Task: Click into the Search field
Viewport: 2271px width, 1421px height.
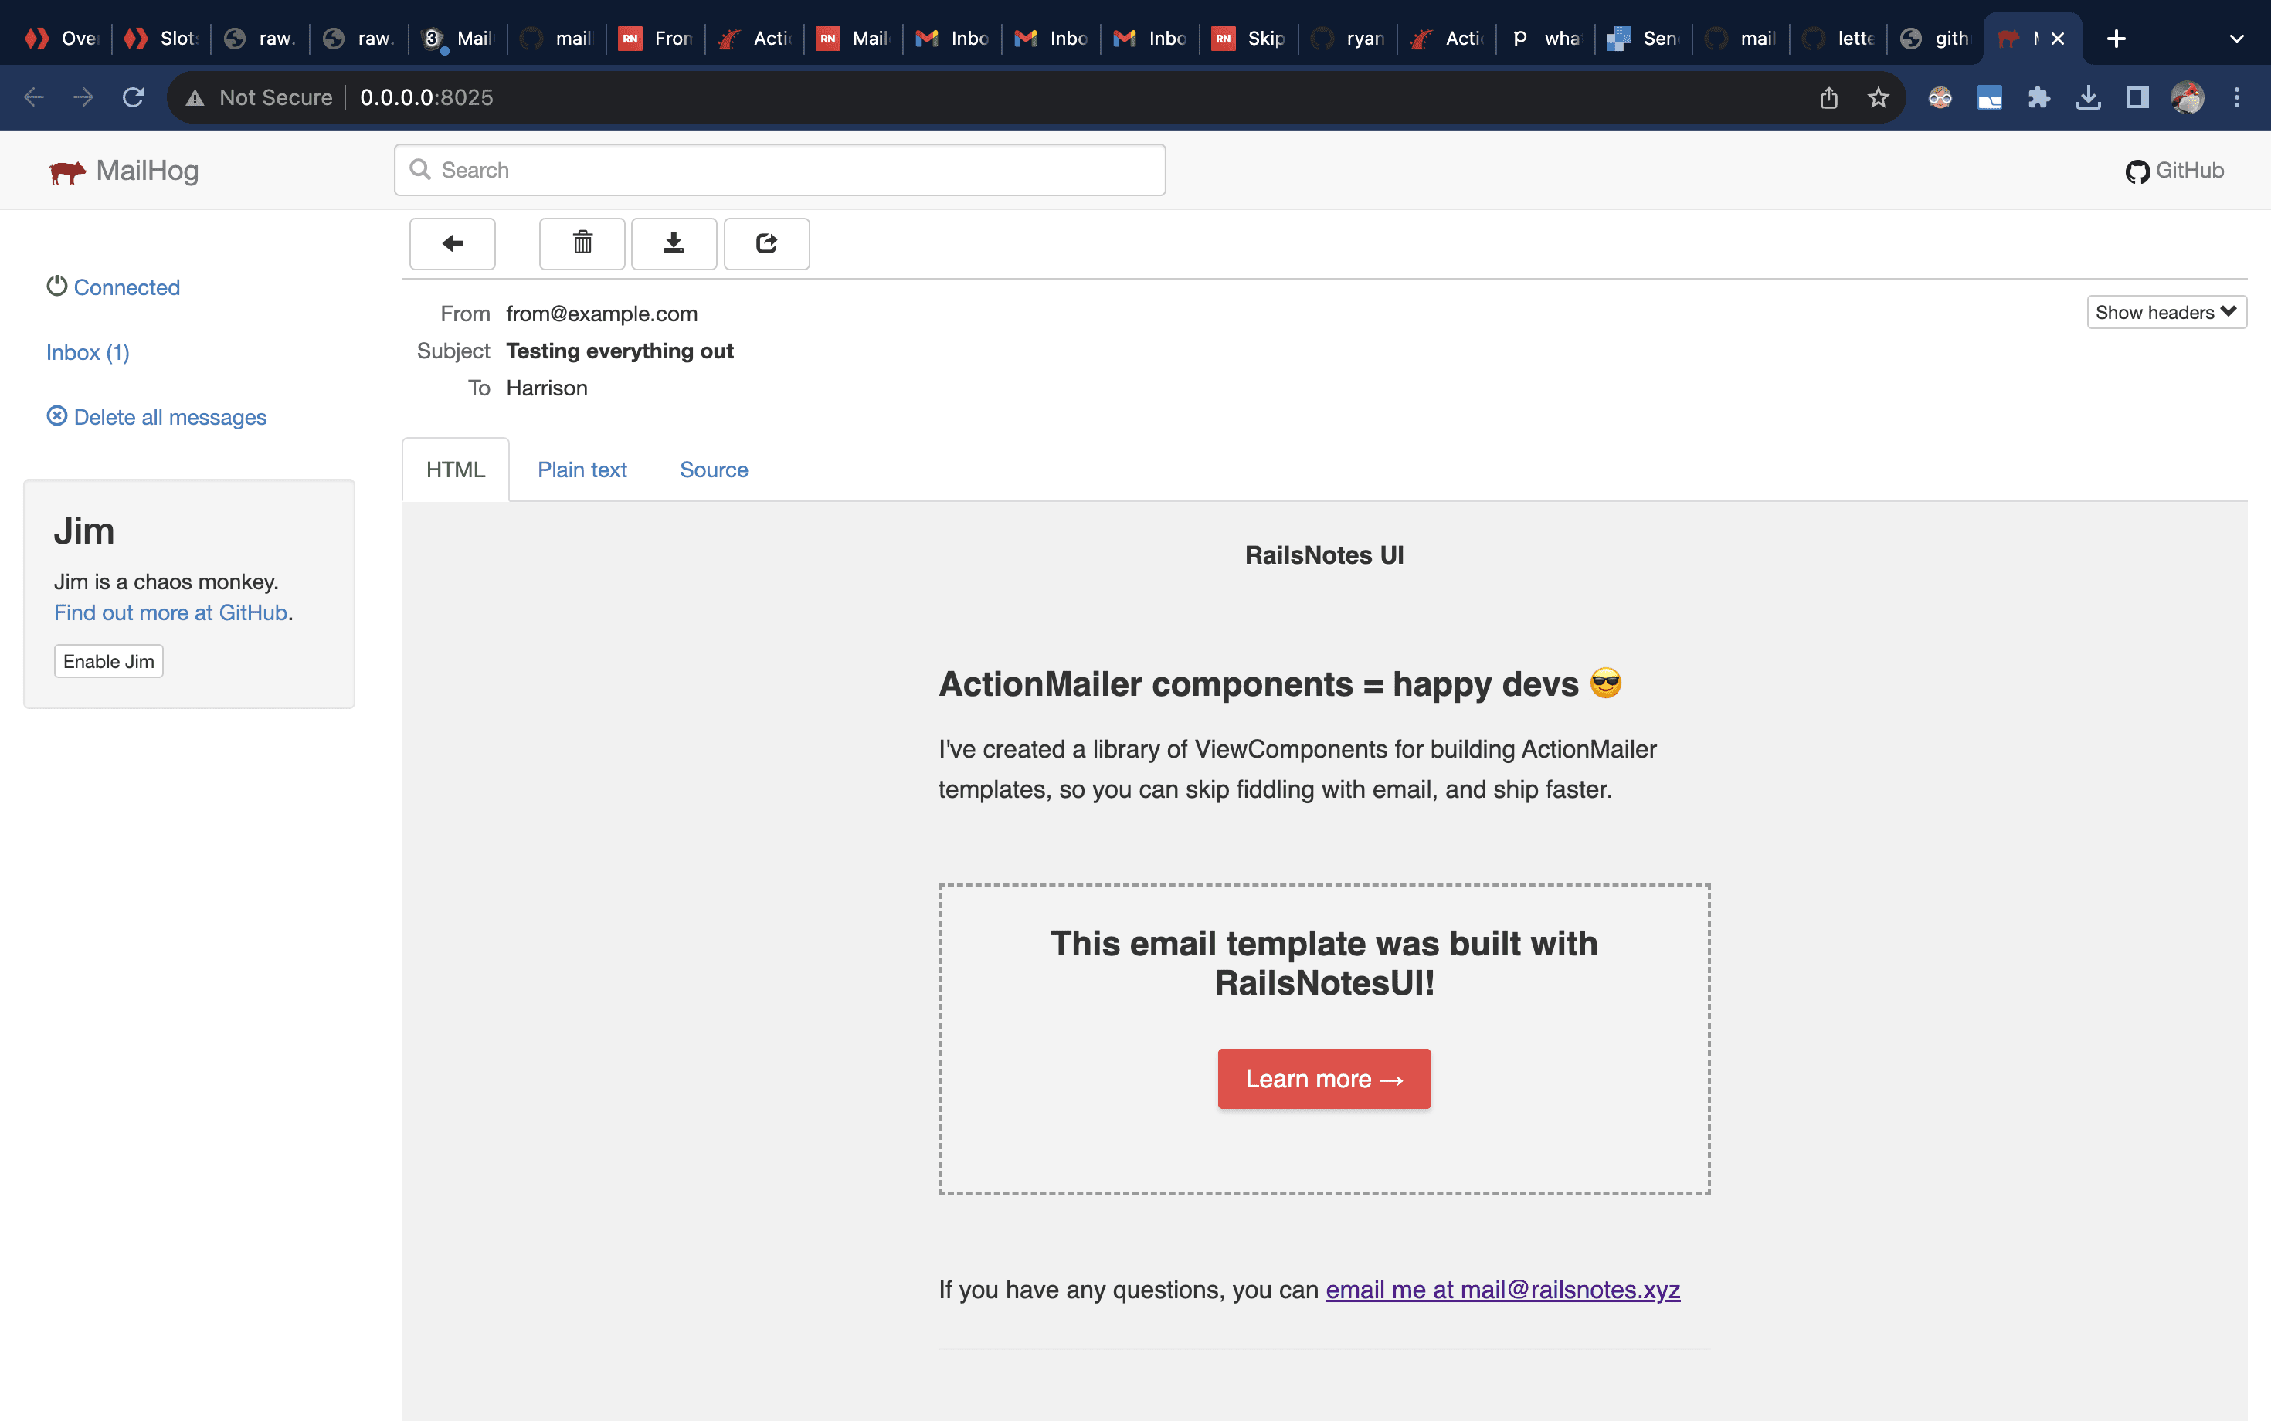Action: tap(780, 170)
